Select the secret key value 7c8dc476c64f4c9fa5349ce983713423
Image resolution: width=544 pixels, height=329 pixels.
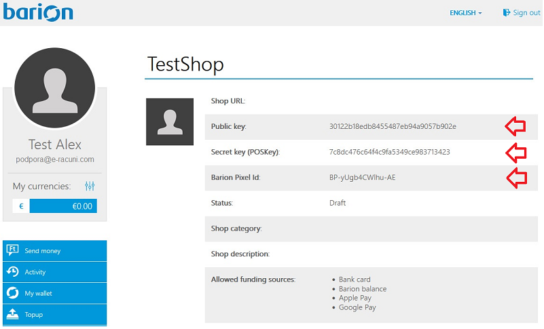point(390,152)
